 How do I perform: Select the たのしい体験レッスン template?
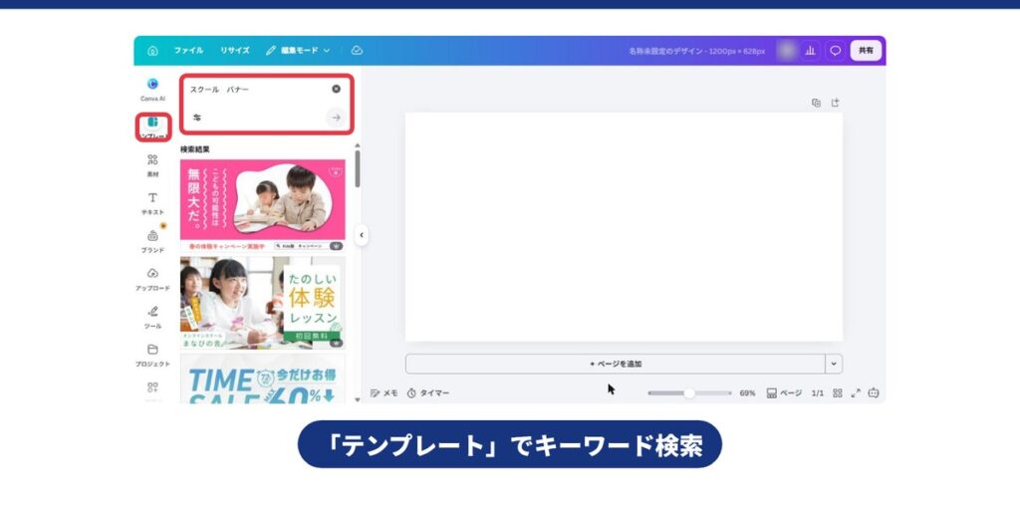click(x=263, y=303)
